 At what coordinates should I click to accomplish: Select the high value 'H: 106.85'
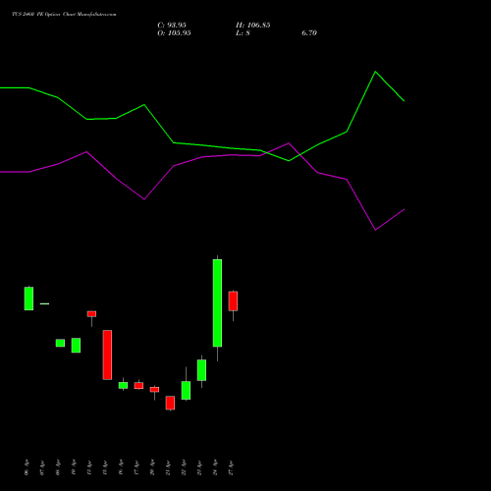pos(253,26)
